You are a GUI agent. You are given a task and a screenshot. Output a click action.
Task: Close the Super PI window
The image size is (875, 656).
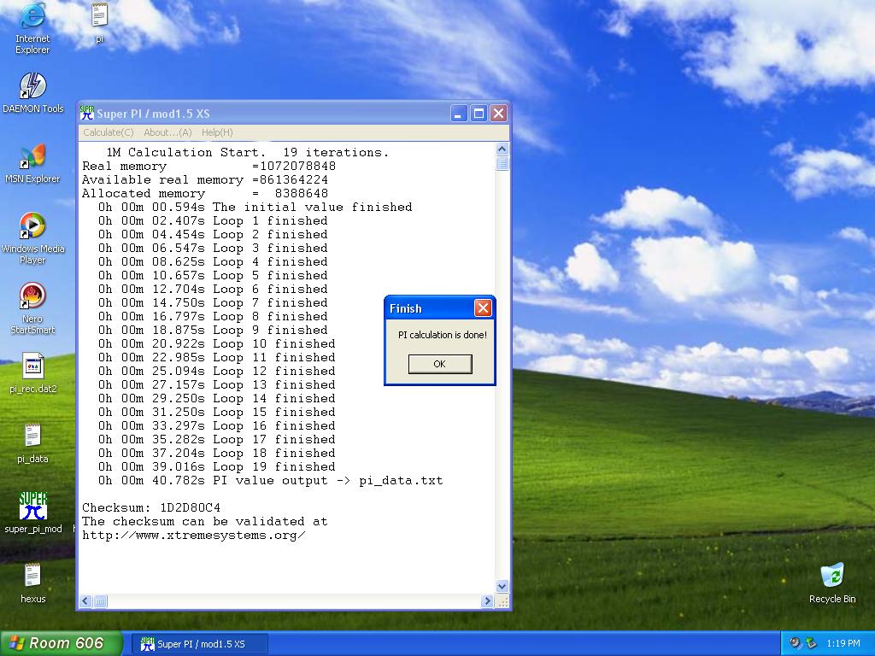click(x=498, y=114)
